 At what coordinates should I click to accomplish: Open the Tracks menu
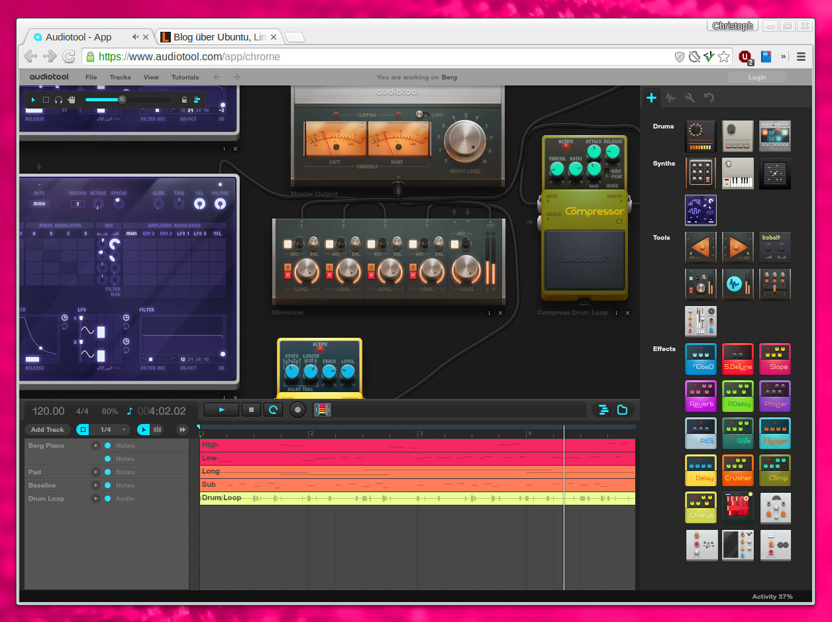(x=120, y=77)
